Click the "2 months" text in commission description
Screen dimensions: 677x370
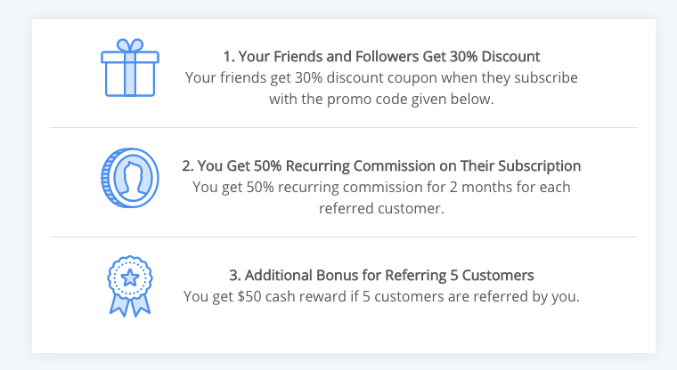tap(455, 187)
